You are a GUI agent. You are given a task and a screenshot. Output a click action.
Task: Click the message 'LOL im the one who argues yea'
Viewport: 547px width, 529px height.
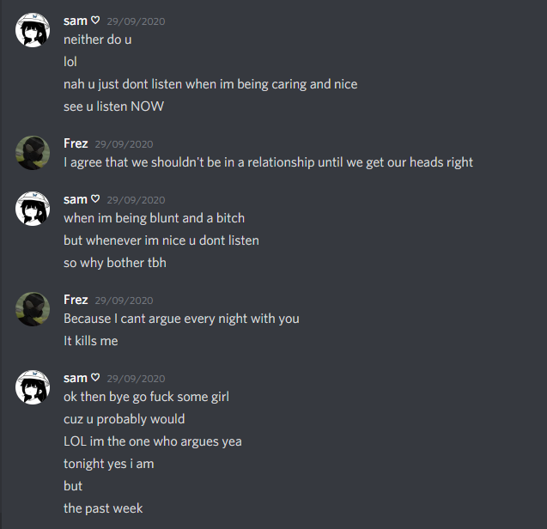tap(153, 441)
